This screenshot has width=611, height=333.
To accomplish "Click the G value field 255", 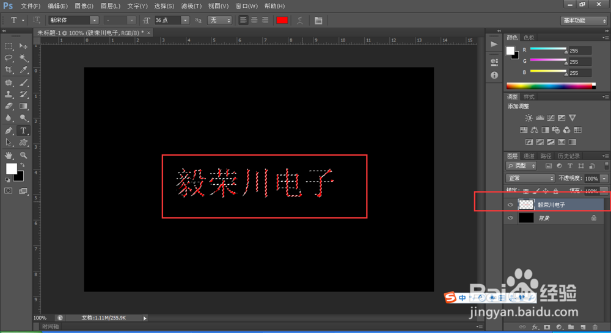I will tap(580, 62).
